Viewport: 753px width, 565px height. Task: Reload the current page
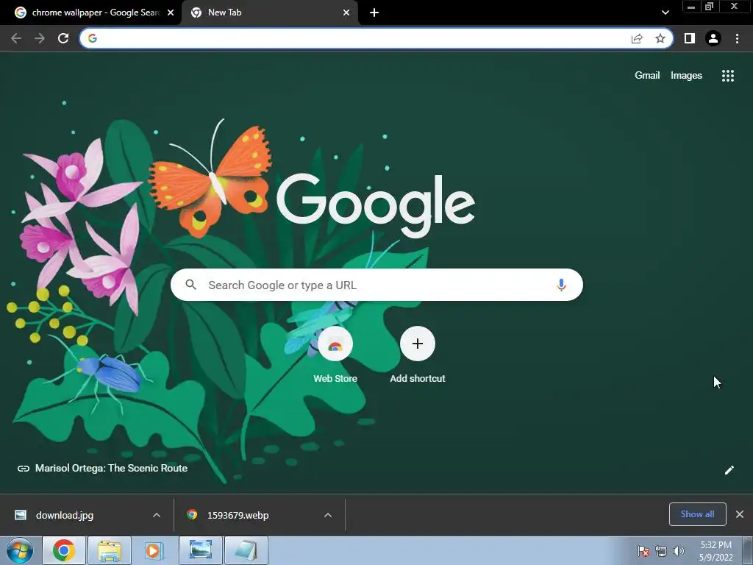(63, 38)
